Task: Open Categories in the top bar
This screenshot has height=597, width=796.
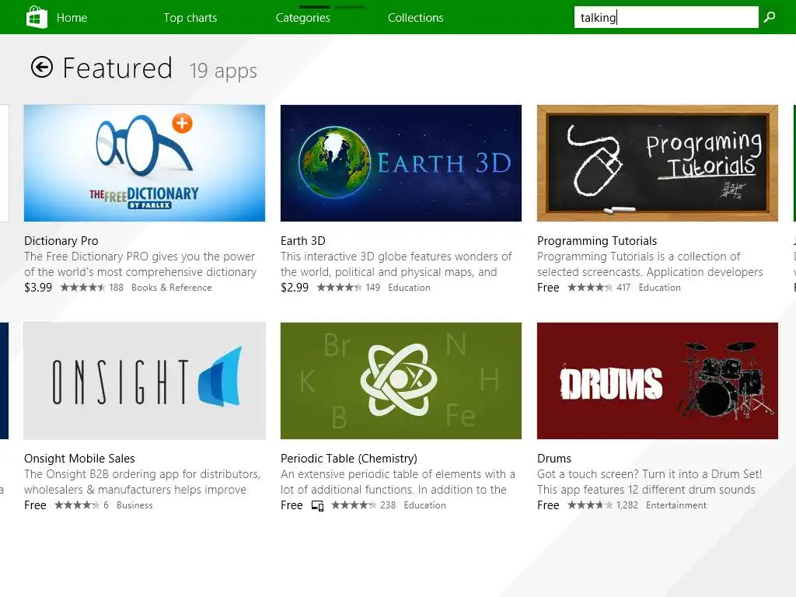Action: pos(303,18)
